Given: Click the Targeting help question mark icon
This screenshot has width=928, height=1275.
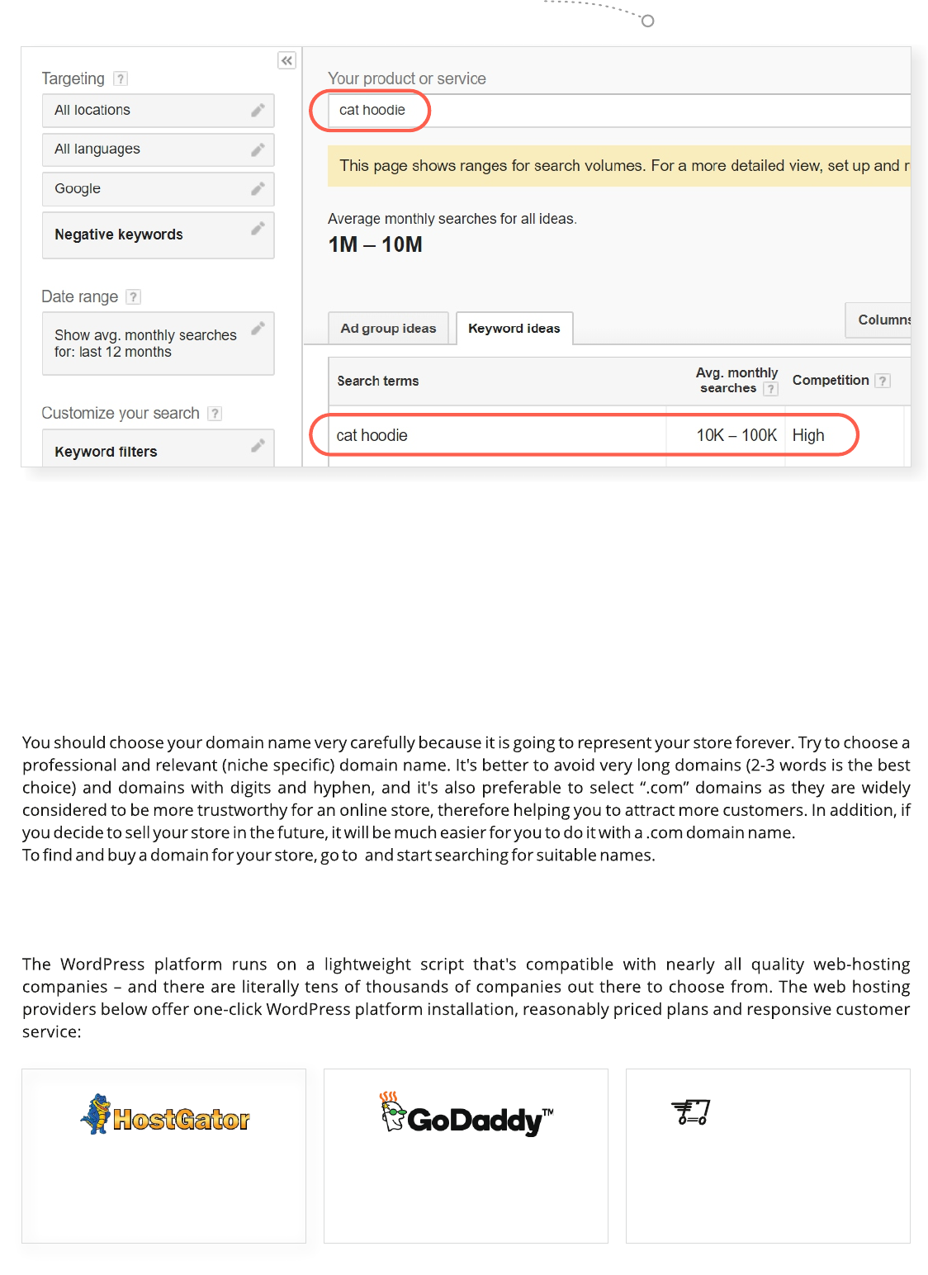Looking at the screenshot, I should pos(121,78).
